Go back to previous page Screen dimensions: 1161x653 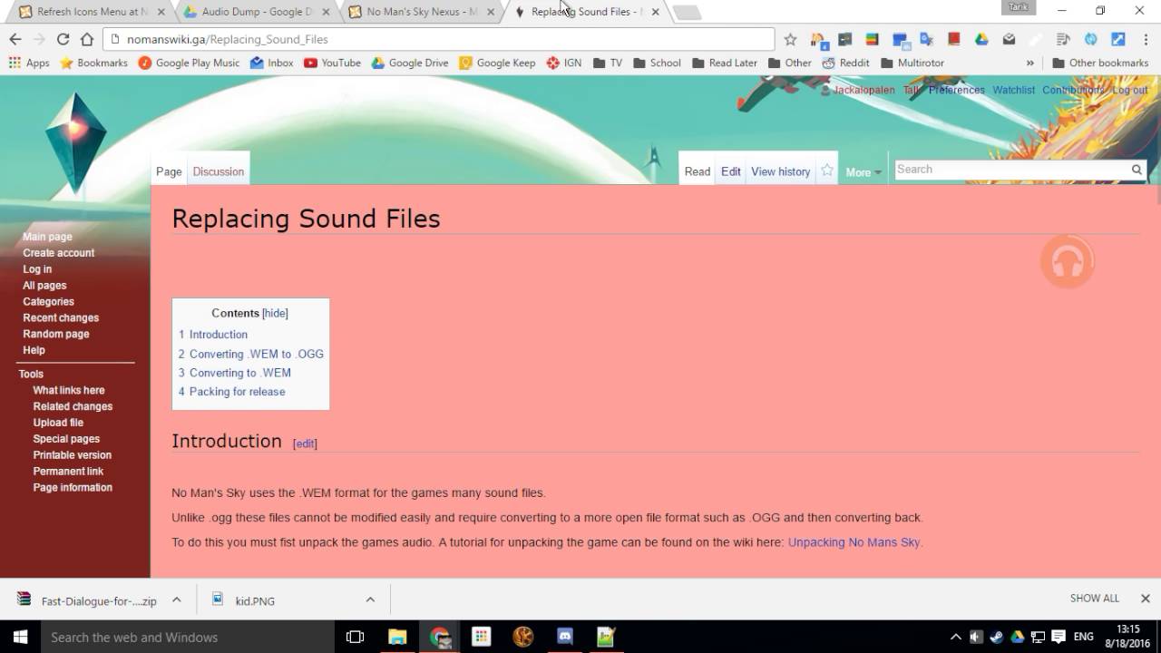[15, 39]
